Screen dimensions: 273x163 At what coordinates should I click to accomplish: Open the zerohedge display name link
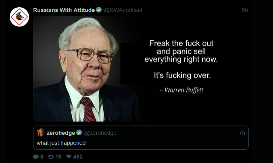point(61,133)
